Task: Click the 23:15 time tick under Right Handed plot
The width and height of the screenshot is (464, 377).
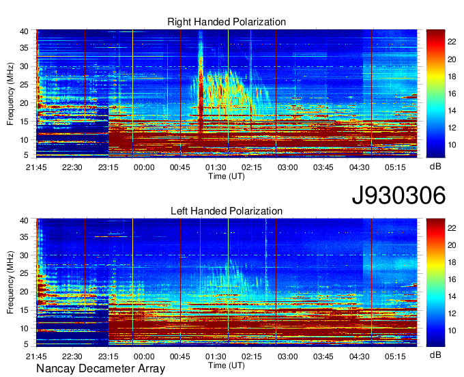Action: tap(108, 167)
